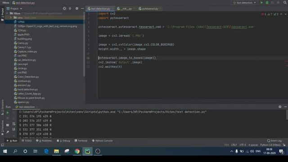
Task: Open Favorites star sidebar tab
Action: (x=2, y=128)
